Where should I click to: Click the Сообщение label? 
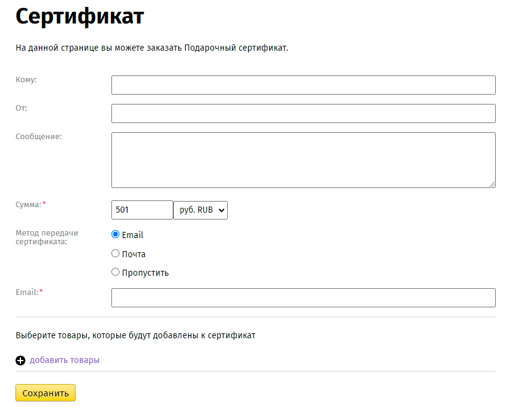pos(38,137)
